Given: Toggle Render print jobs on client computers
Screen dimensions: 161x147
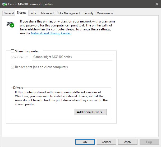Looking at the screenshot, I should pyautogui.click(x=13, y=67).
